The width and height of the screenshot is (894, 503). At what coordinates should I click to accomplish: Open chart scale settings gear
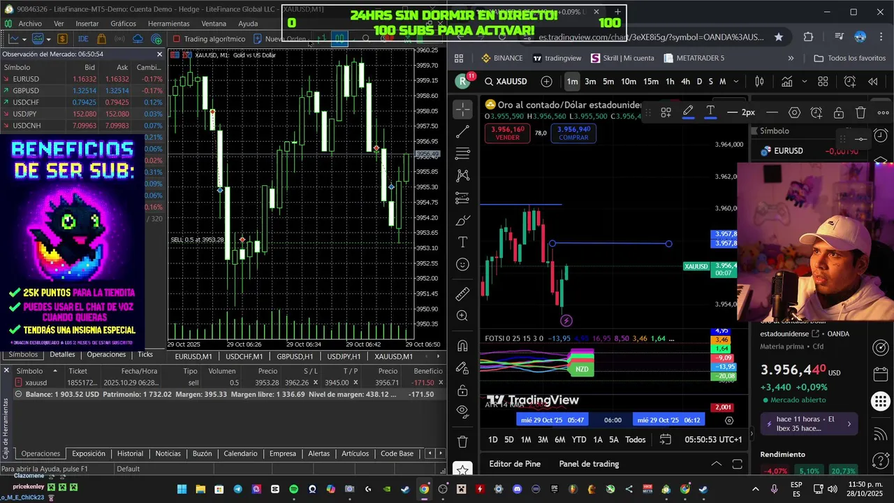pos(729,421)
